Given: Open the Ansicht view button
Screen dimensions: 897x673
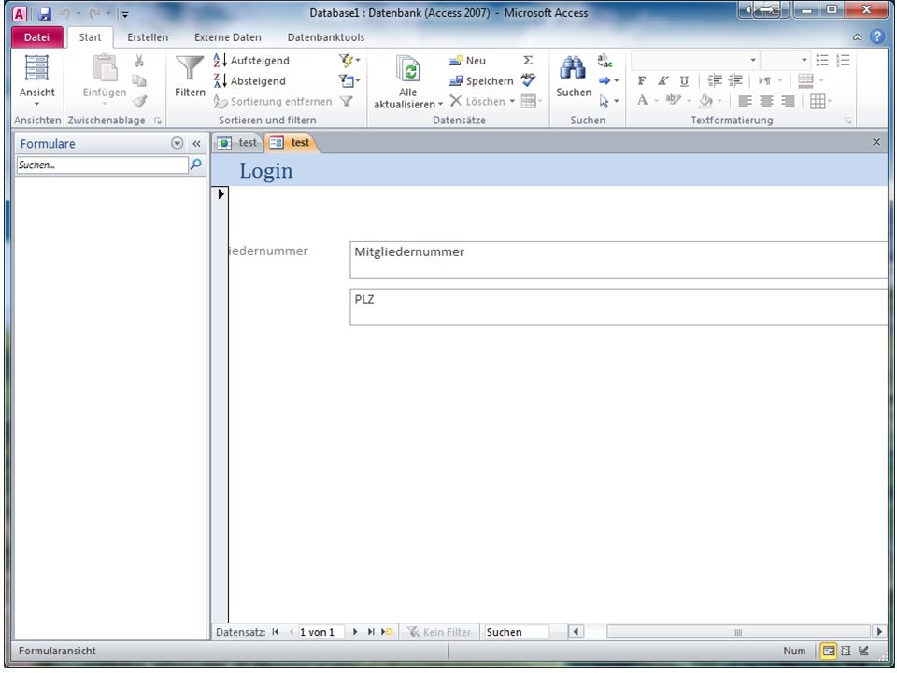Looking at the screenshot, I should click(36, 80).
